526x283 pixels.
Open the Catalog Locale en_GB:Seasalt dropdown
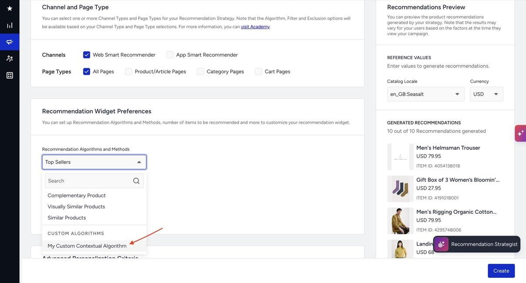click(425, 94)
